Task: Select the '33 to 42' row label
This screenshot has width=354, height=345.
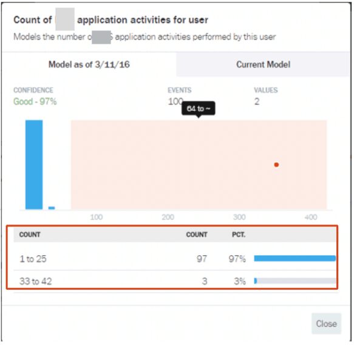Action: click(36, 281)
